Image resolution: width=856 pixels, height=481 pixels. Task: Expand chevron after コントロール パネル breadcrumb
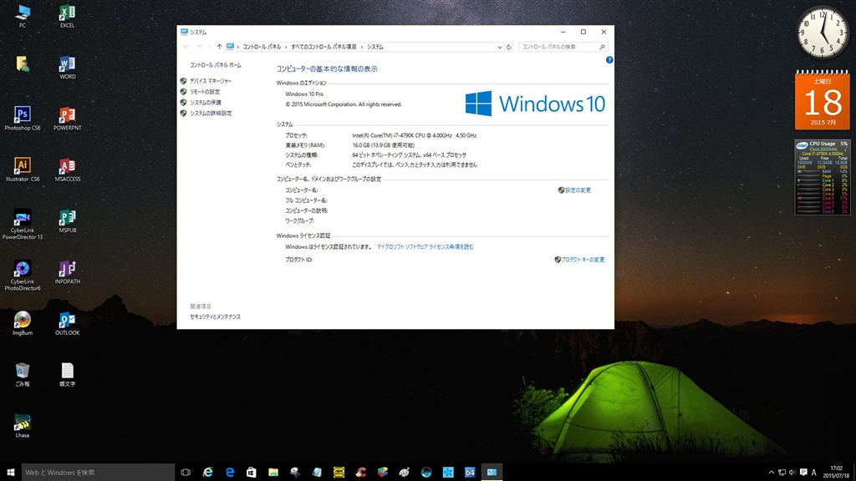click(x=286, y=47)
